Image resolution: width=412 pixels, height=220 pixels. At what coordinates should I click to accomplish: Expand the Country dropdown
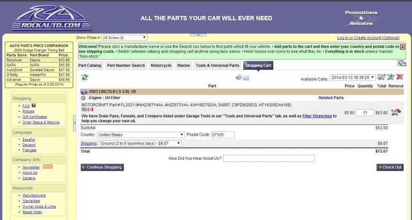pyautogui.click(x=141, y=135)
